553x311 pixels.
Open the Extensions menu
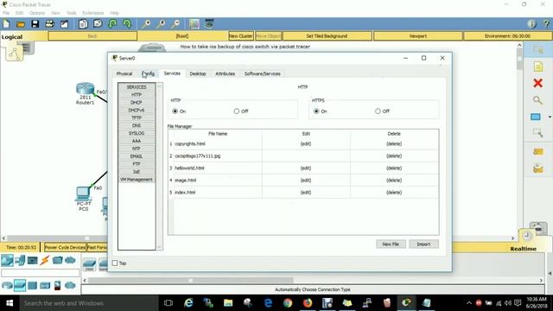pyautogui.click(x=93, y=13)
